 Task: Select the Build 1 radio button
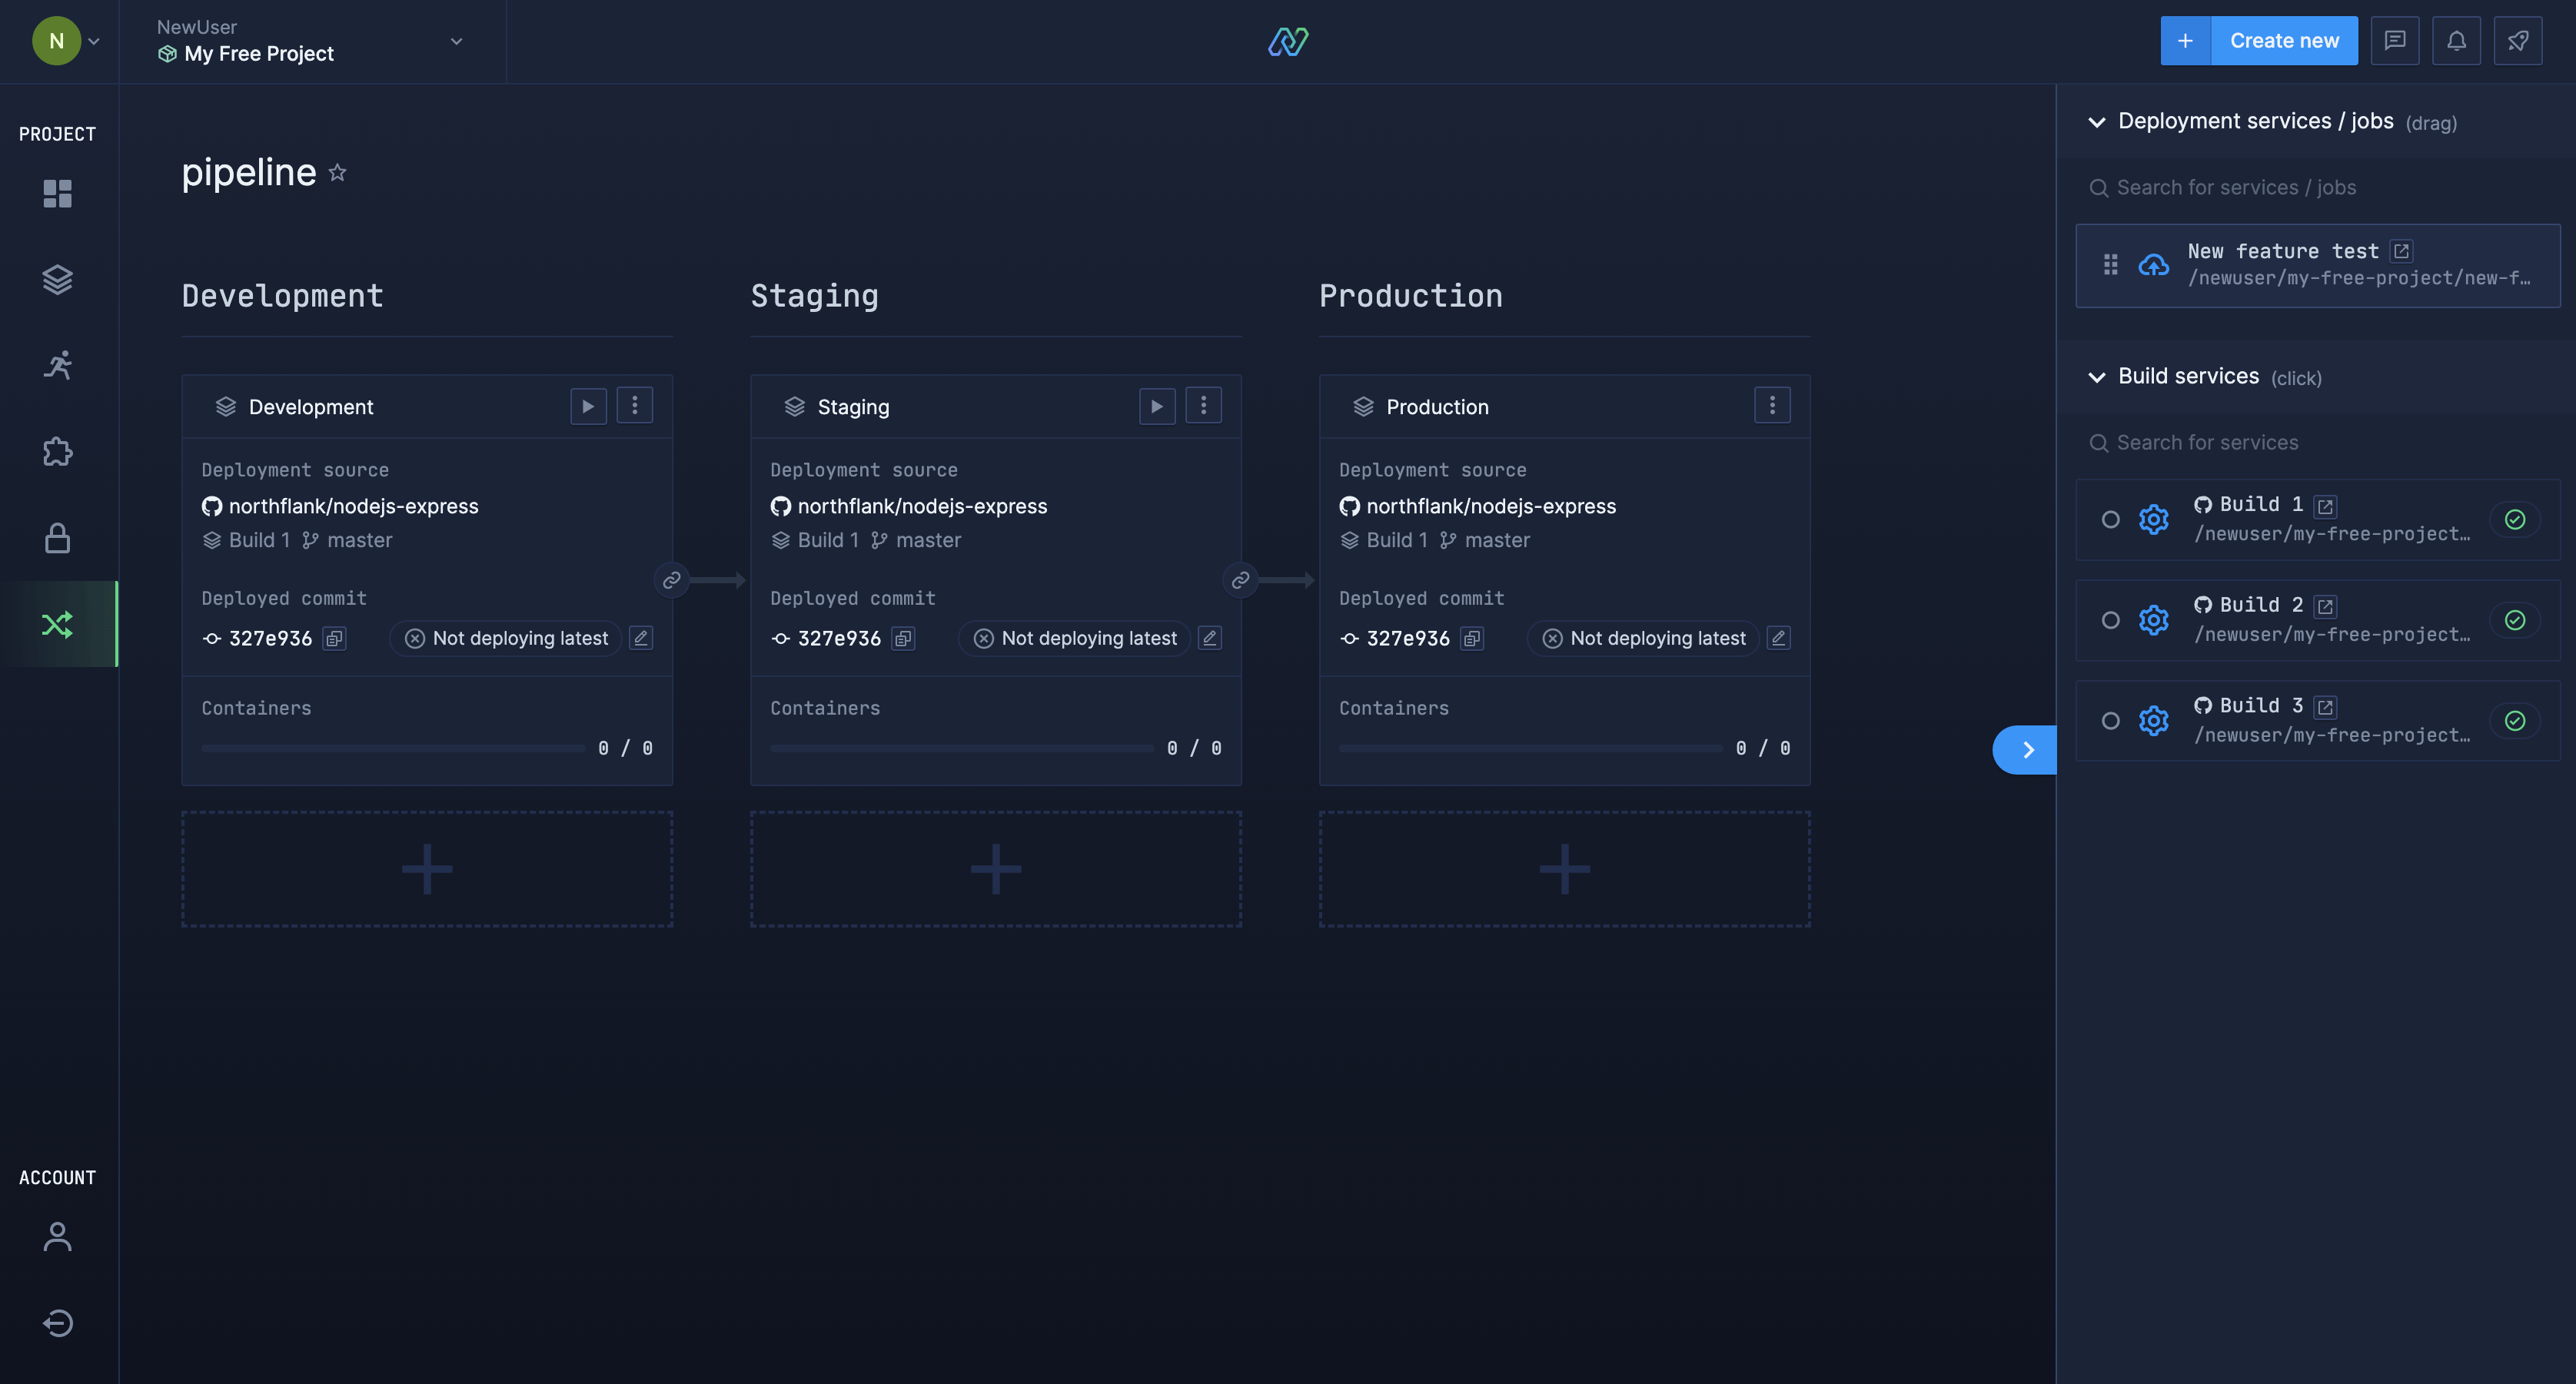point(2111,520)
